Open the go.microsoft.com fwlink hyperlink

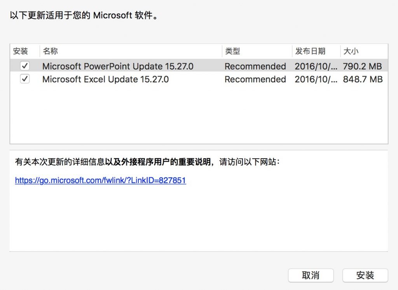point(101,180)
